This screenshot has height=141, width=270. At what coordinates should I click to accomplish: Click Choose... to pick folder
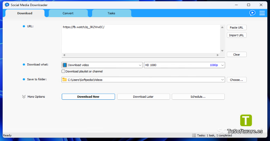click(x=237, y=80)
